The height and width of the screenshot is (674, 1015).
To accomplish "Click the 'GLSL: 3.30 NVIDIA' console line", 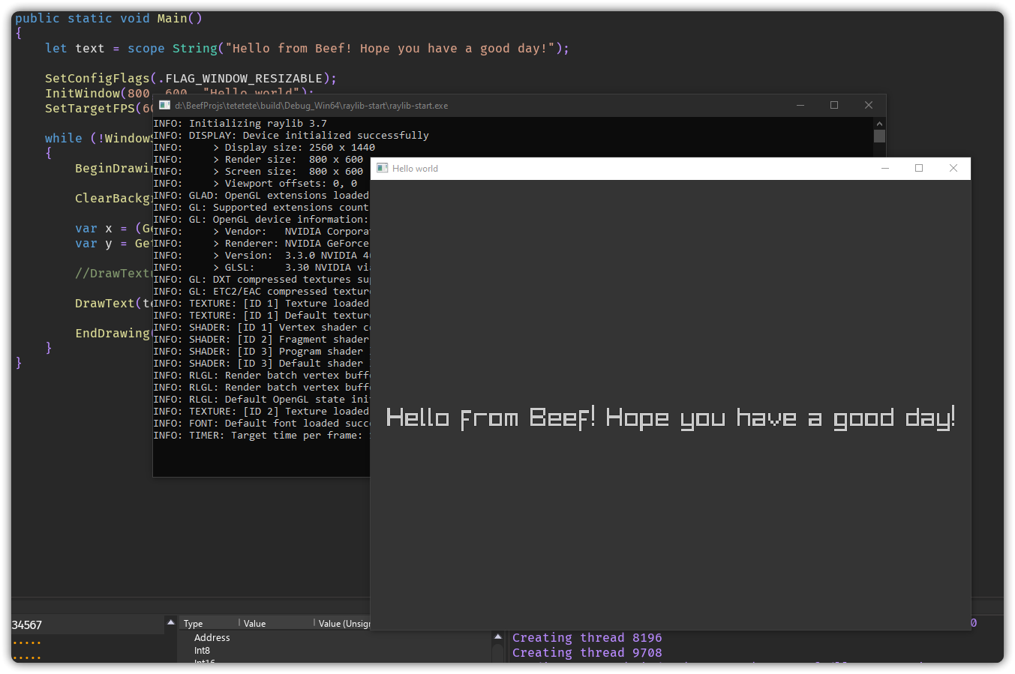I will (x=261, y=268).
